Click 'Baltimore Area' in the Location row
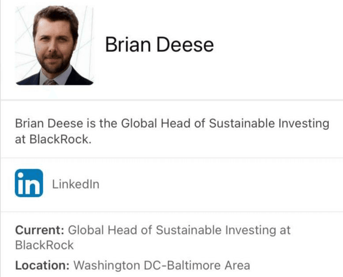The height and width of the screenshot is (277, 343). 209,266
